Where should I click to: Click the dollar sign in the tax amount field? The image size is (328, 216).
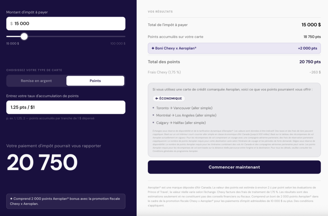pos(12,24)
